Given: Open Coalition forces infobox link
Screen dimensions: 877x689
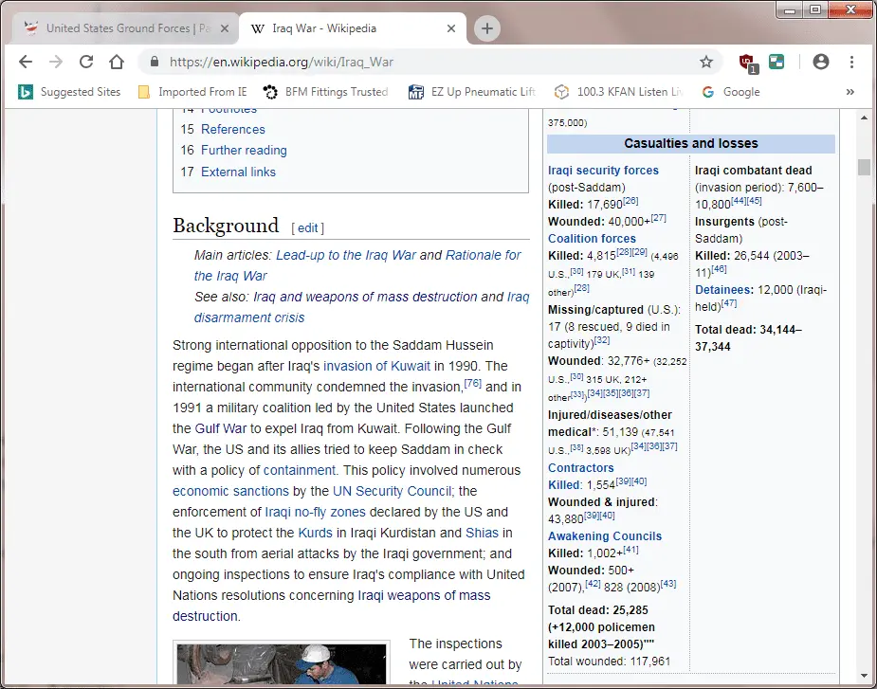Looking at the screenshot, I should [x=592, y=239].
